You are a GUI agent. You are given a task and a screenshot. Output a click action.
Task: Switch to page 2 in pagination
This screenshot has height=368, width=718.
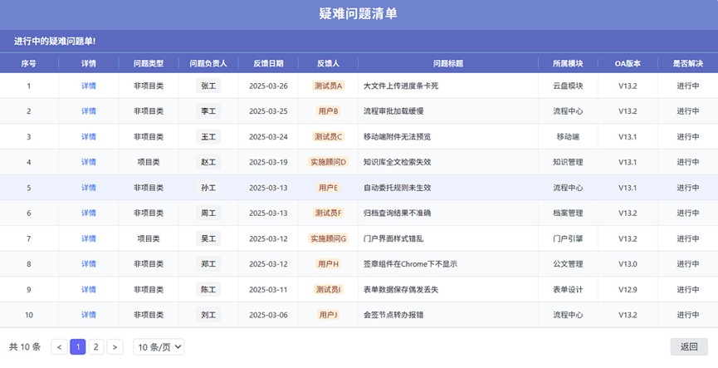coord(96,347)
